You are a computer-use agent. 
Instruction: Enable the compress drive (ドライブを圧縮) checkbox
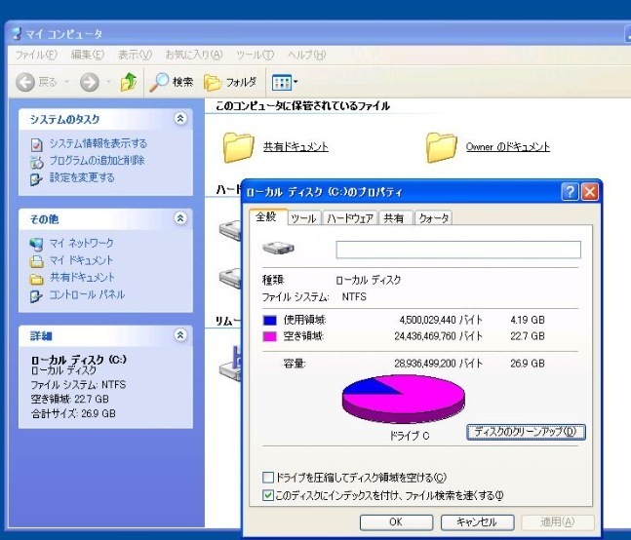(268, 478)
